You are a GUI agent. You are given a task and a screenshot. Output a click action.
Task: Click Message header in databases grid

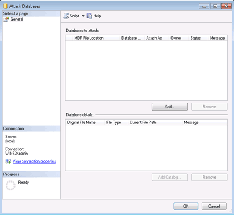pos(217,38)
